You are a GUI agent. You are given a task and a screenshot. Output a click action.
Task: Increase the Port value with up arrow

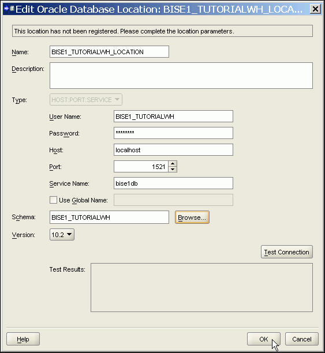coord(173,164)
